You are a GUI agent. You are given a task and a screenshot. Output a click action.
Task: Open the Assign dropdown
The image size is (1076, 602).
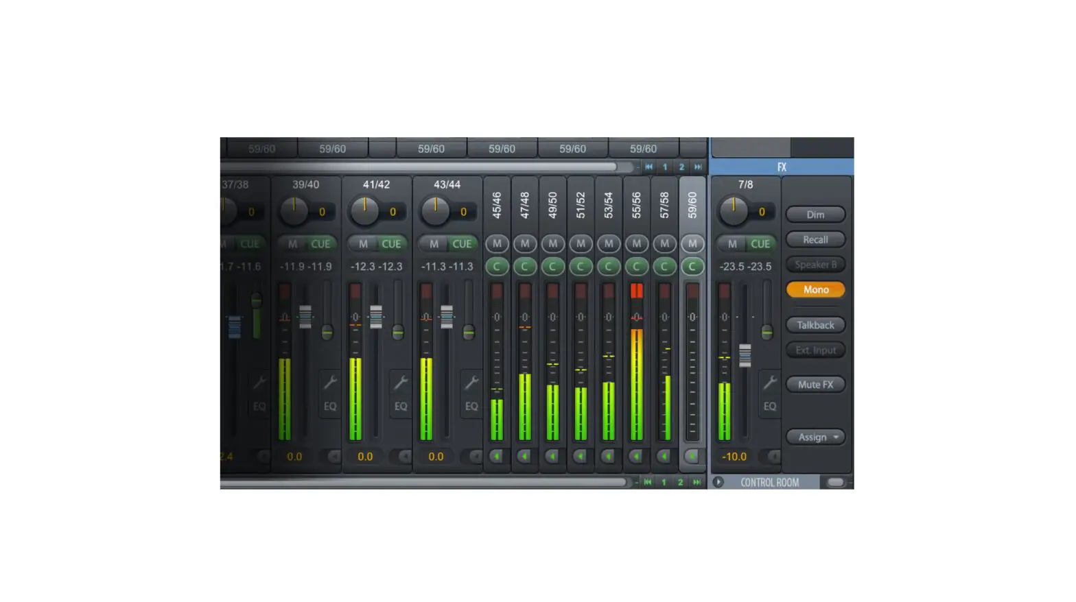click(816, 437)
